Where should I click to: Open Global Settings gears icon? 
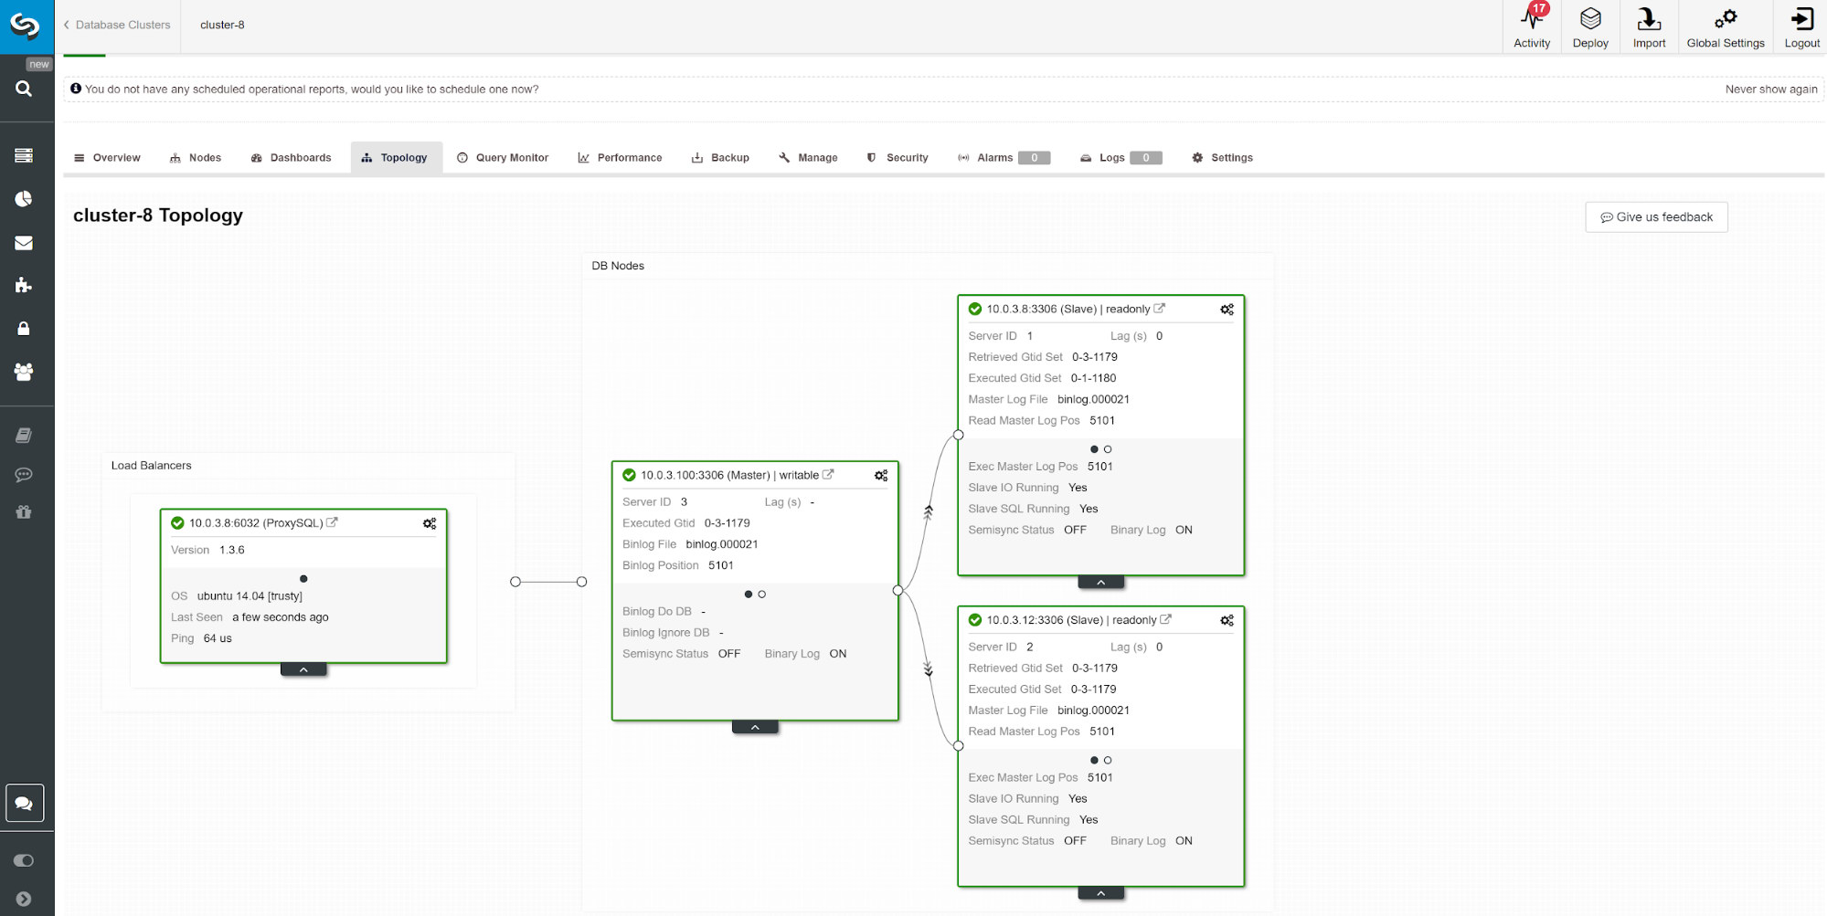pyautogui.click(x=1726, y=26)
